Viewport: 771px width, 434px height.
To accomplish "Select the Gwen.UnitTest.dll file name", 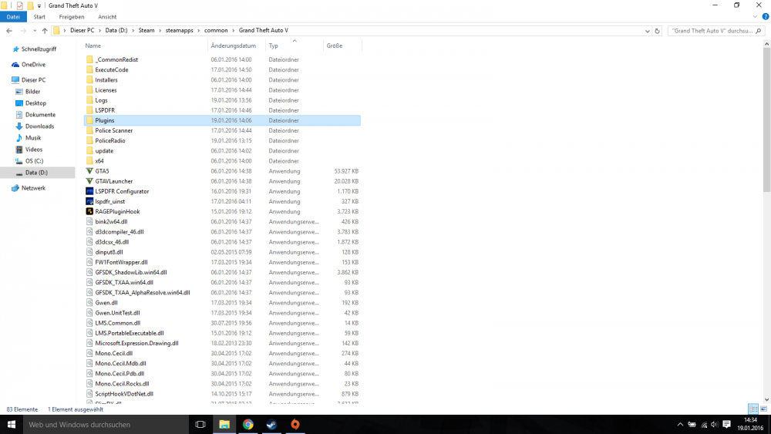I will click(117, 313).
